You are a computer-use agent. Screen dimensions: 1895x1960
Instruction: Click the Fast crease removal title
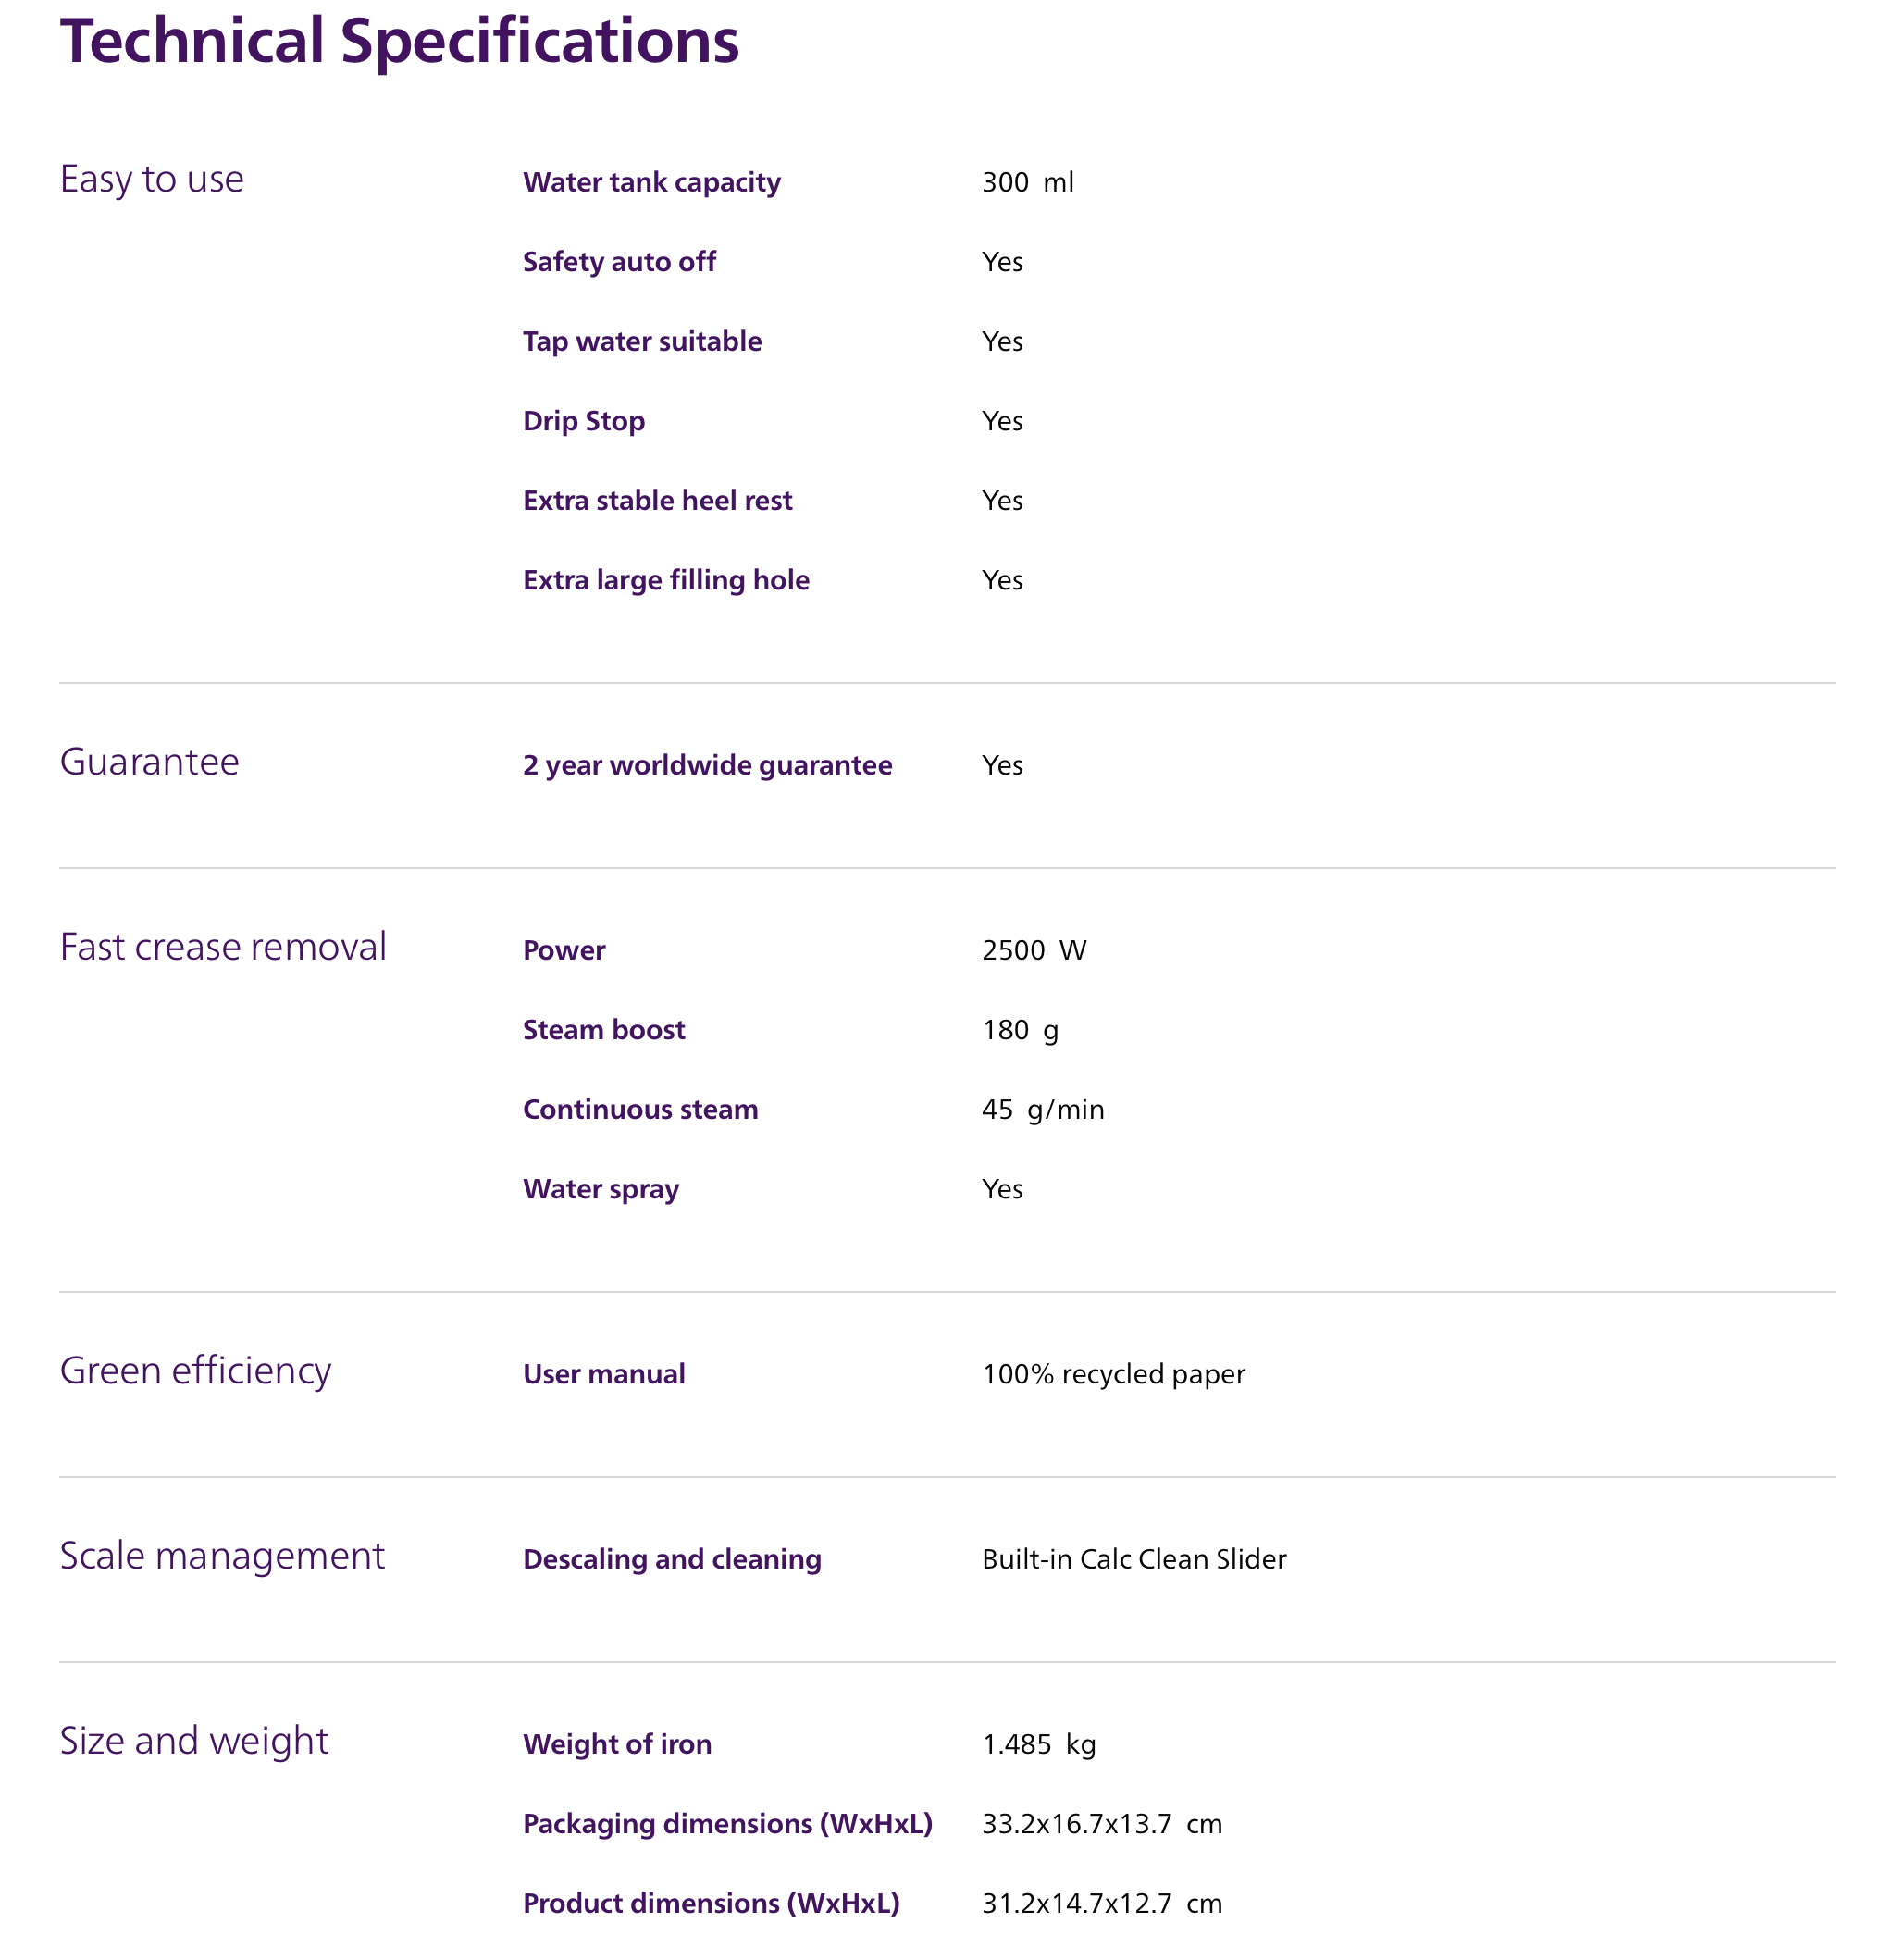click(223, 947)
